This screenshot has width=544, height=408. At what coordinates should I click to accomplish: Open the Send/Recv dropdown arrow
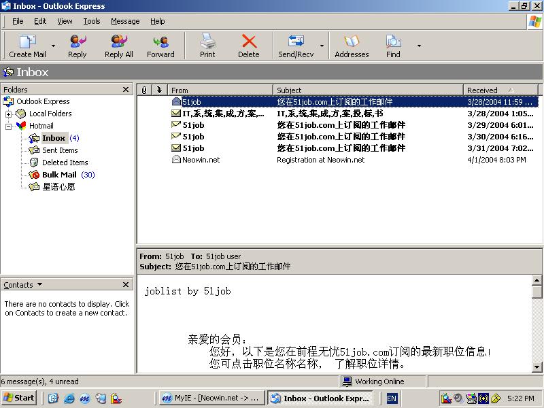pyautogui.click(x=322, y=46)
